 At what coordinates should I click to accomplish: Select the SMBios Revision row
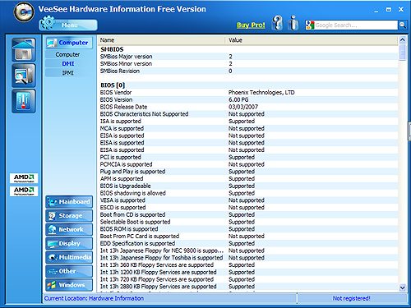[x=248, y=71]
